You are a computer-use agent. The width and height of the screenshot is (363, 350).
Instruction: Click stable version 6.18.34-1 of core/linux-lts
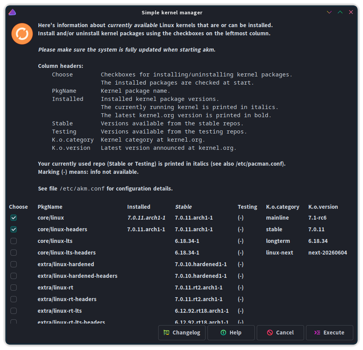pos(187,241)
